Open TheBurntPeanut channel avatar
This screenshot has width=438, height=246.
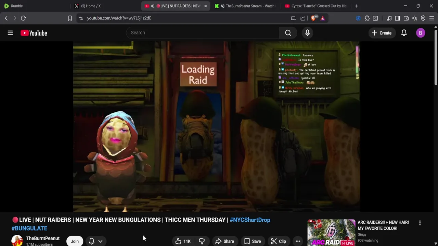coord(17,241)
